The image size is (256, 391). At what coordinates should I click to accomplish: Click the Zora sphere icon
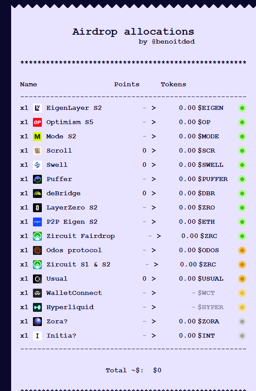[x=37, y=322]
